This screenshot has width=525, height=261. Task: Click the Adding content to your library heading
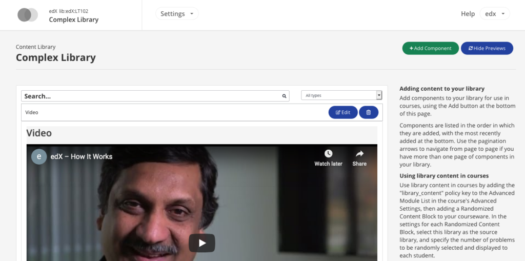click(x=442, y=89)
